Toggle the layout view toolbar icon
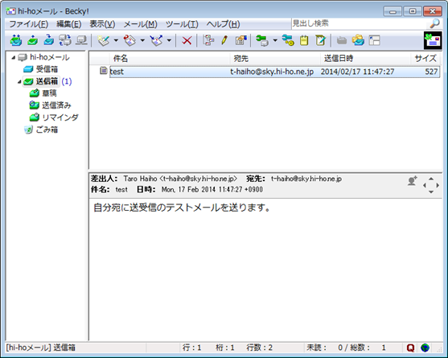Screen dimensions: 448x358 point(374,40)
